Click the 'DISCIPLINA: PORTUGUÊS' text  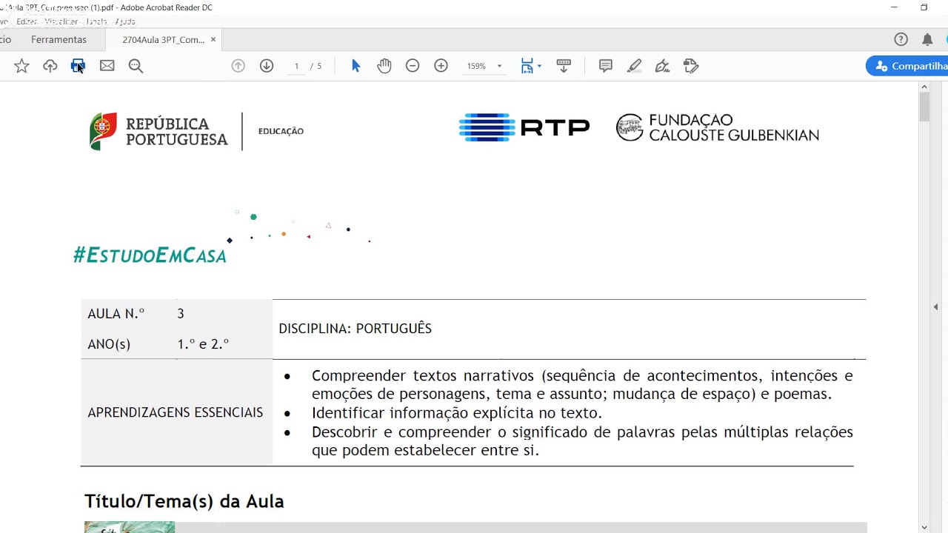[355, 329]
